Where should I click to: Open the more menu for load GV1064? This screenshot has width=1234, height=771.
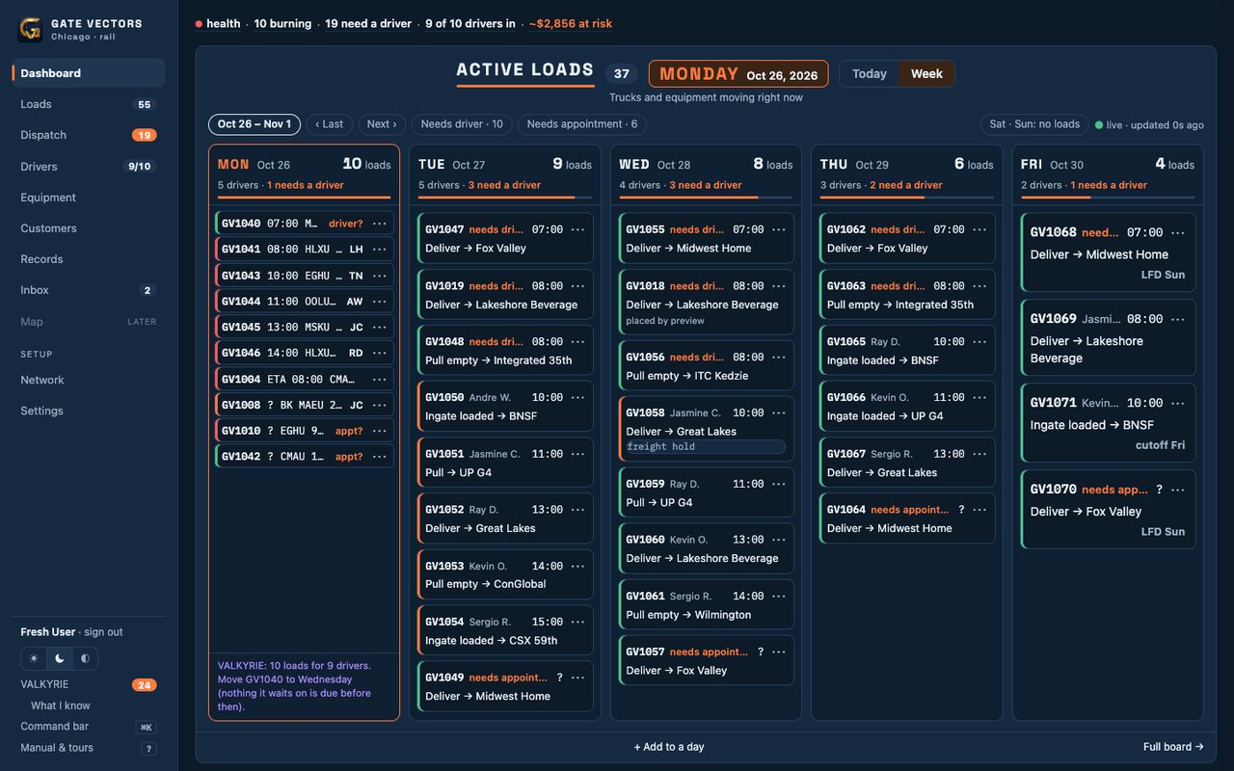coord(979,510)
